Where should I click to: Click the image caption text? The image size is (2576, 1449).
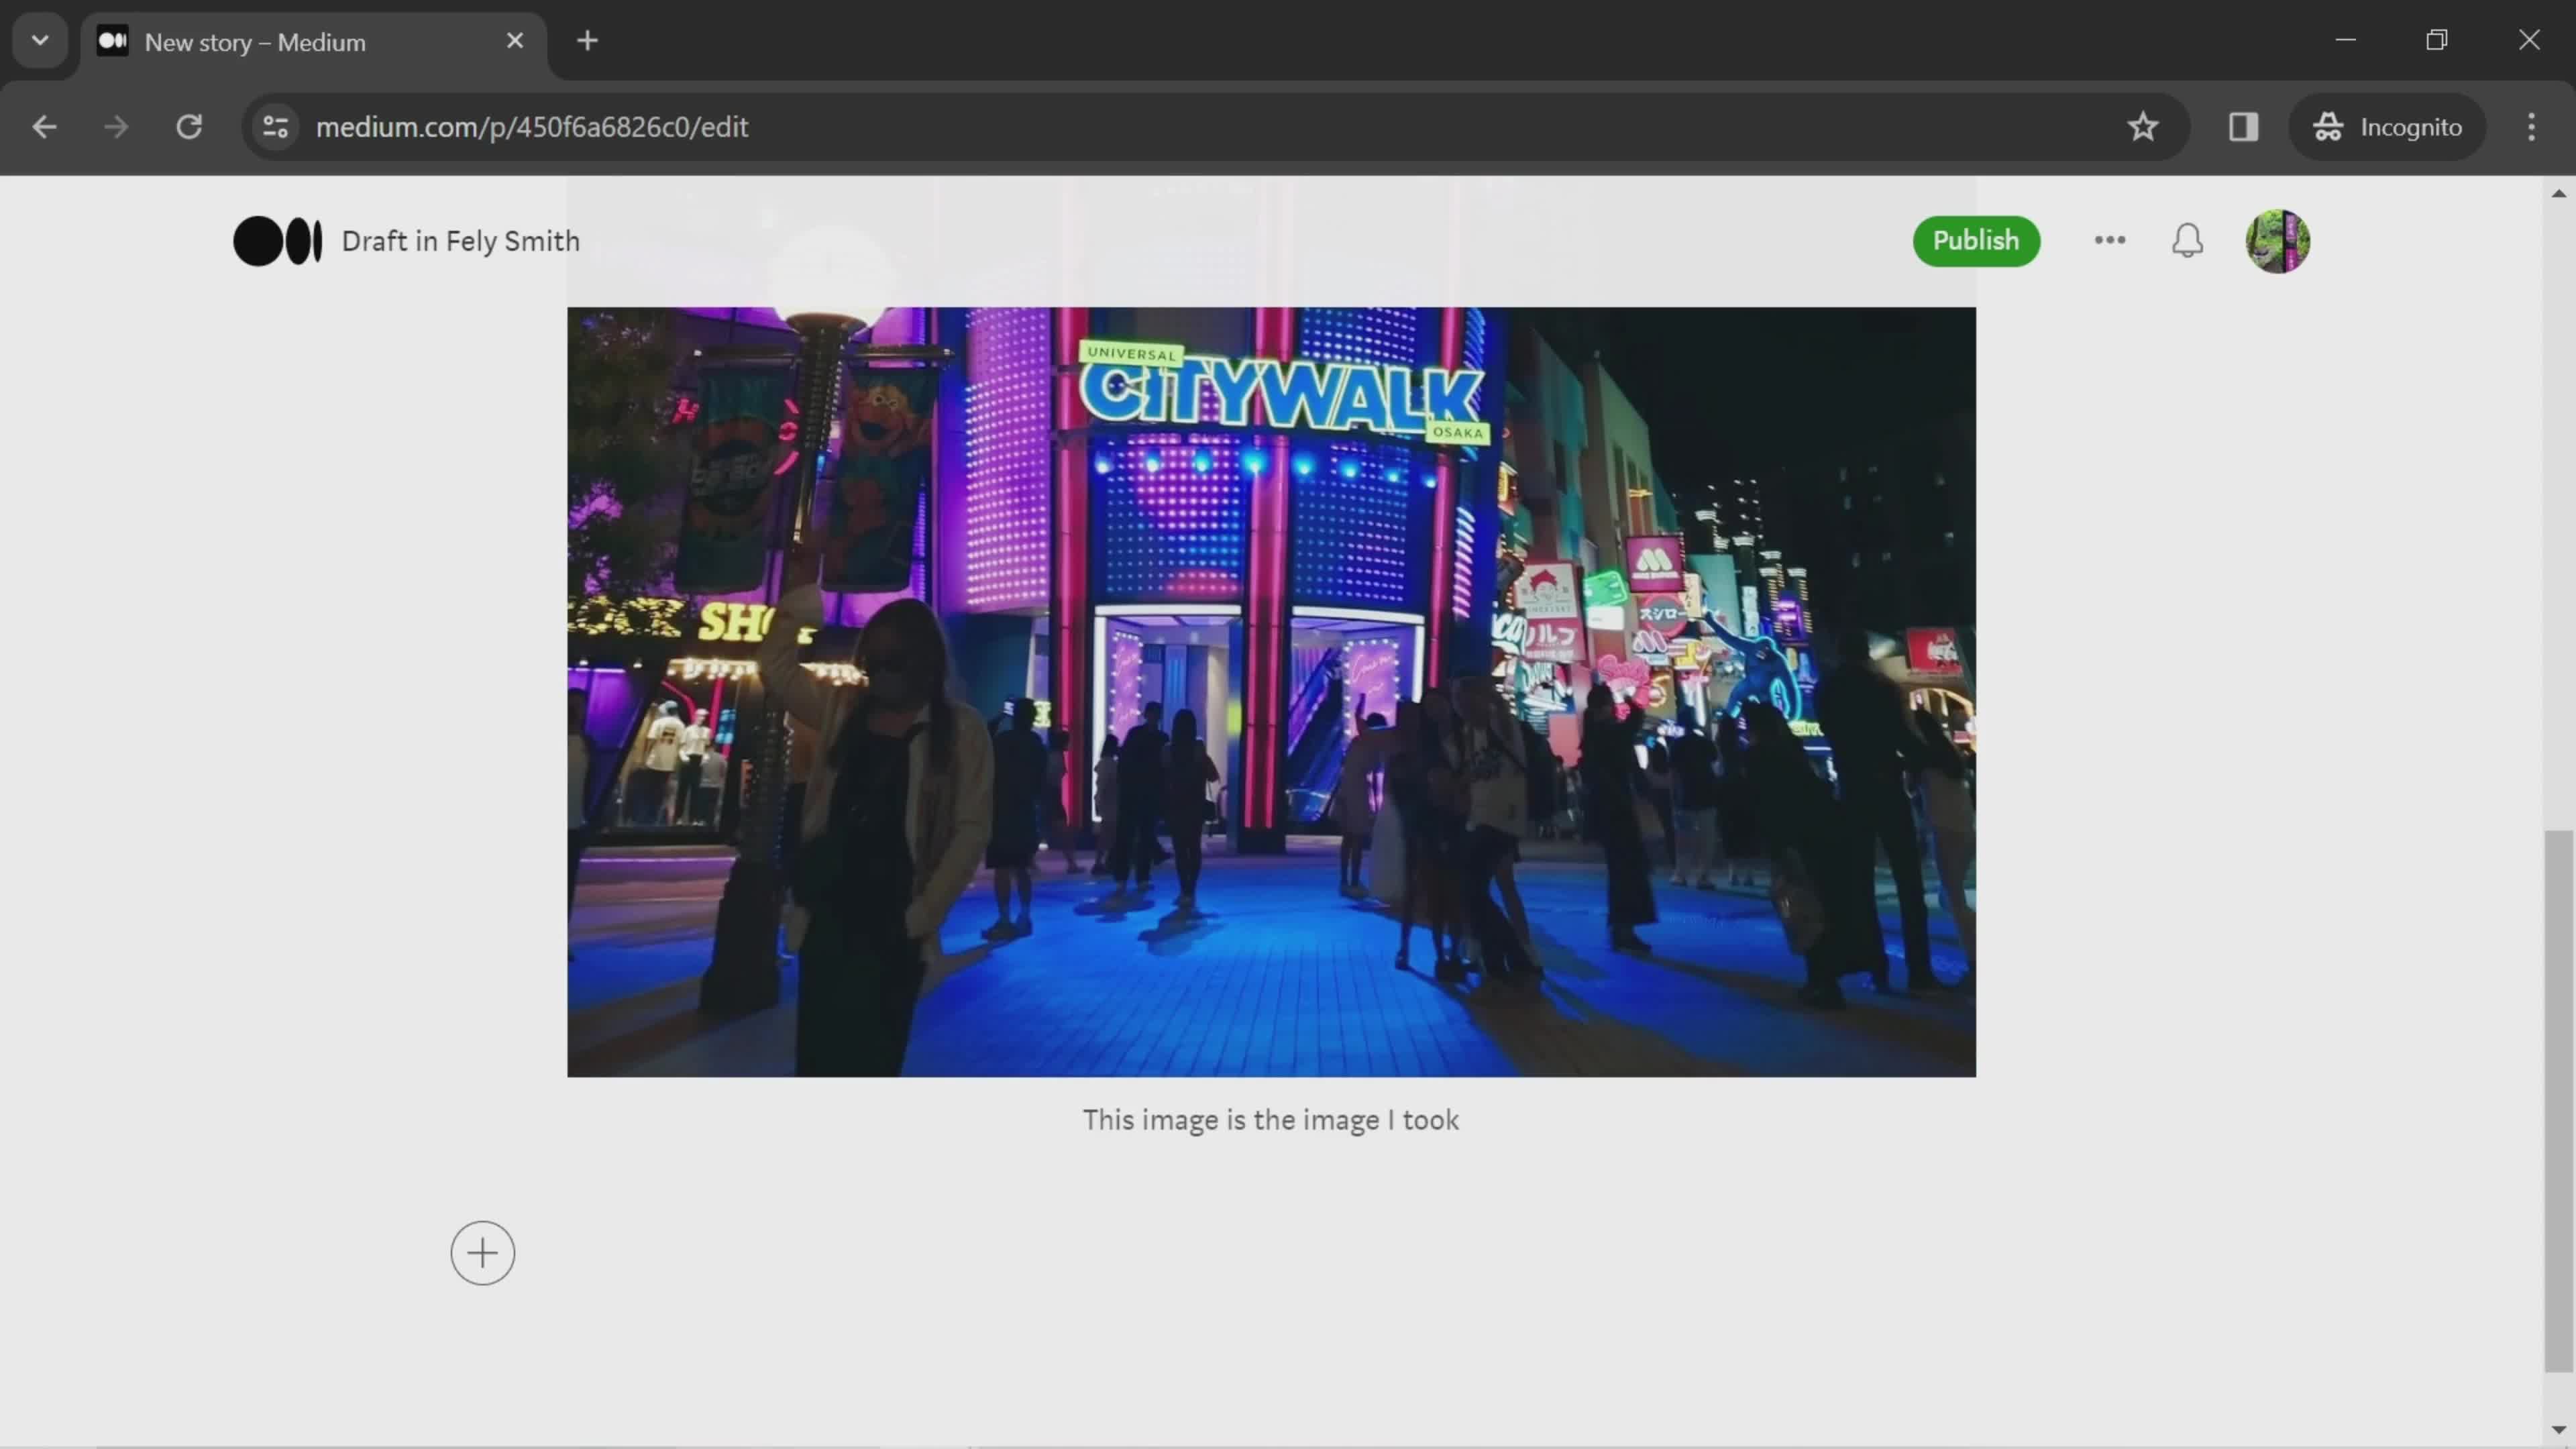1270,1119
